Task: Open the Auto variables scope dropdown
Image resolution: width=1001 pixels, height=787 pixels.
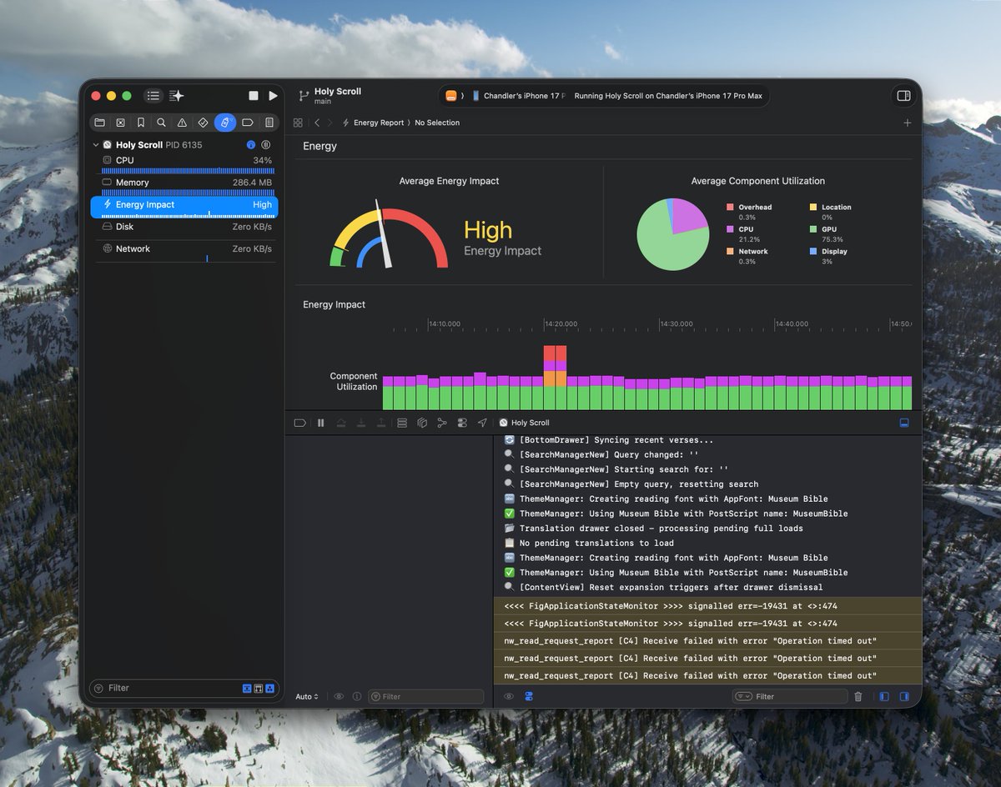Action: (306, 697)
